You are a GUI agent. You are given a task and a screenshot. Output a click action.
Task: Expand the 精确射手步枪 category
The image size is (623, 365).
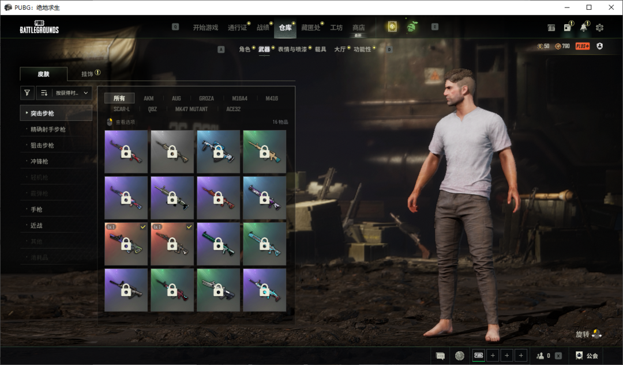[56, 130]
